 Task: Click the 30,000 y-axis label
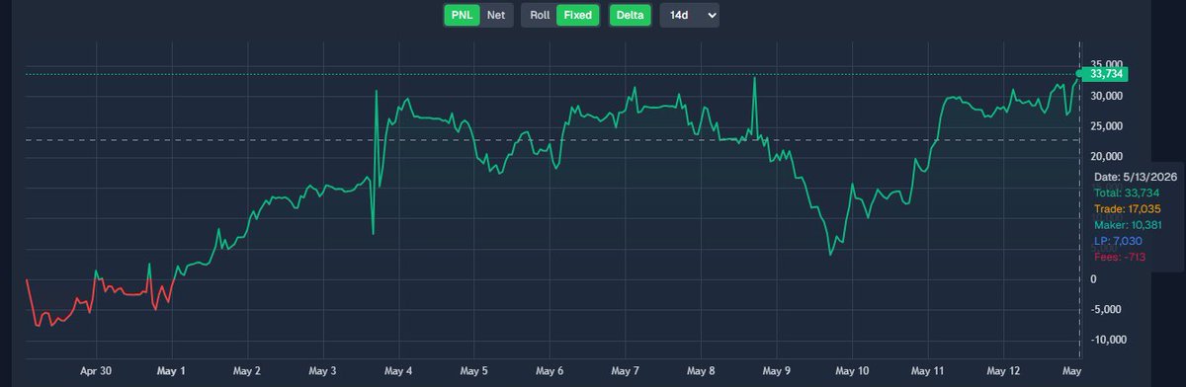point(1107,96)
